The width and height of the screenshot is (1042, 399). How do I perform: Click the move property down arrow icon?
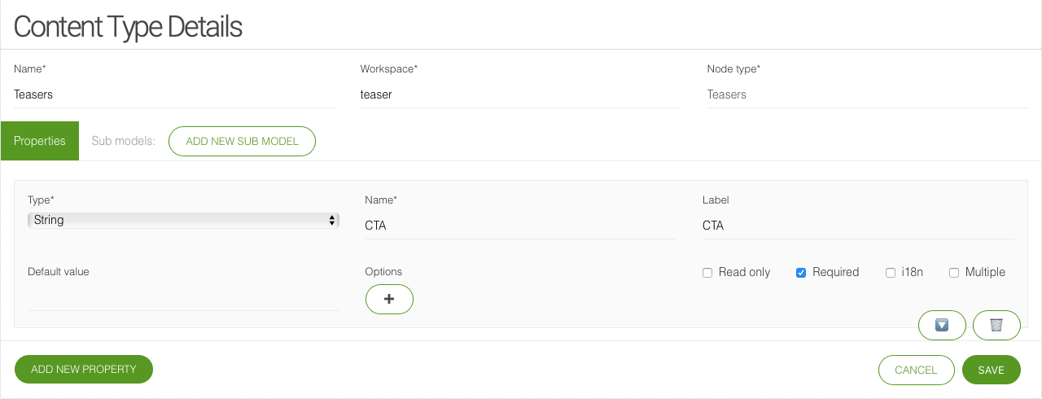click(942, 325)
